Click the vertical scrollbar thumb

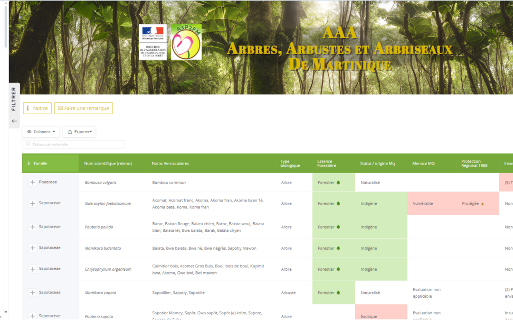5,26
